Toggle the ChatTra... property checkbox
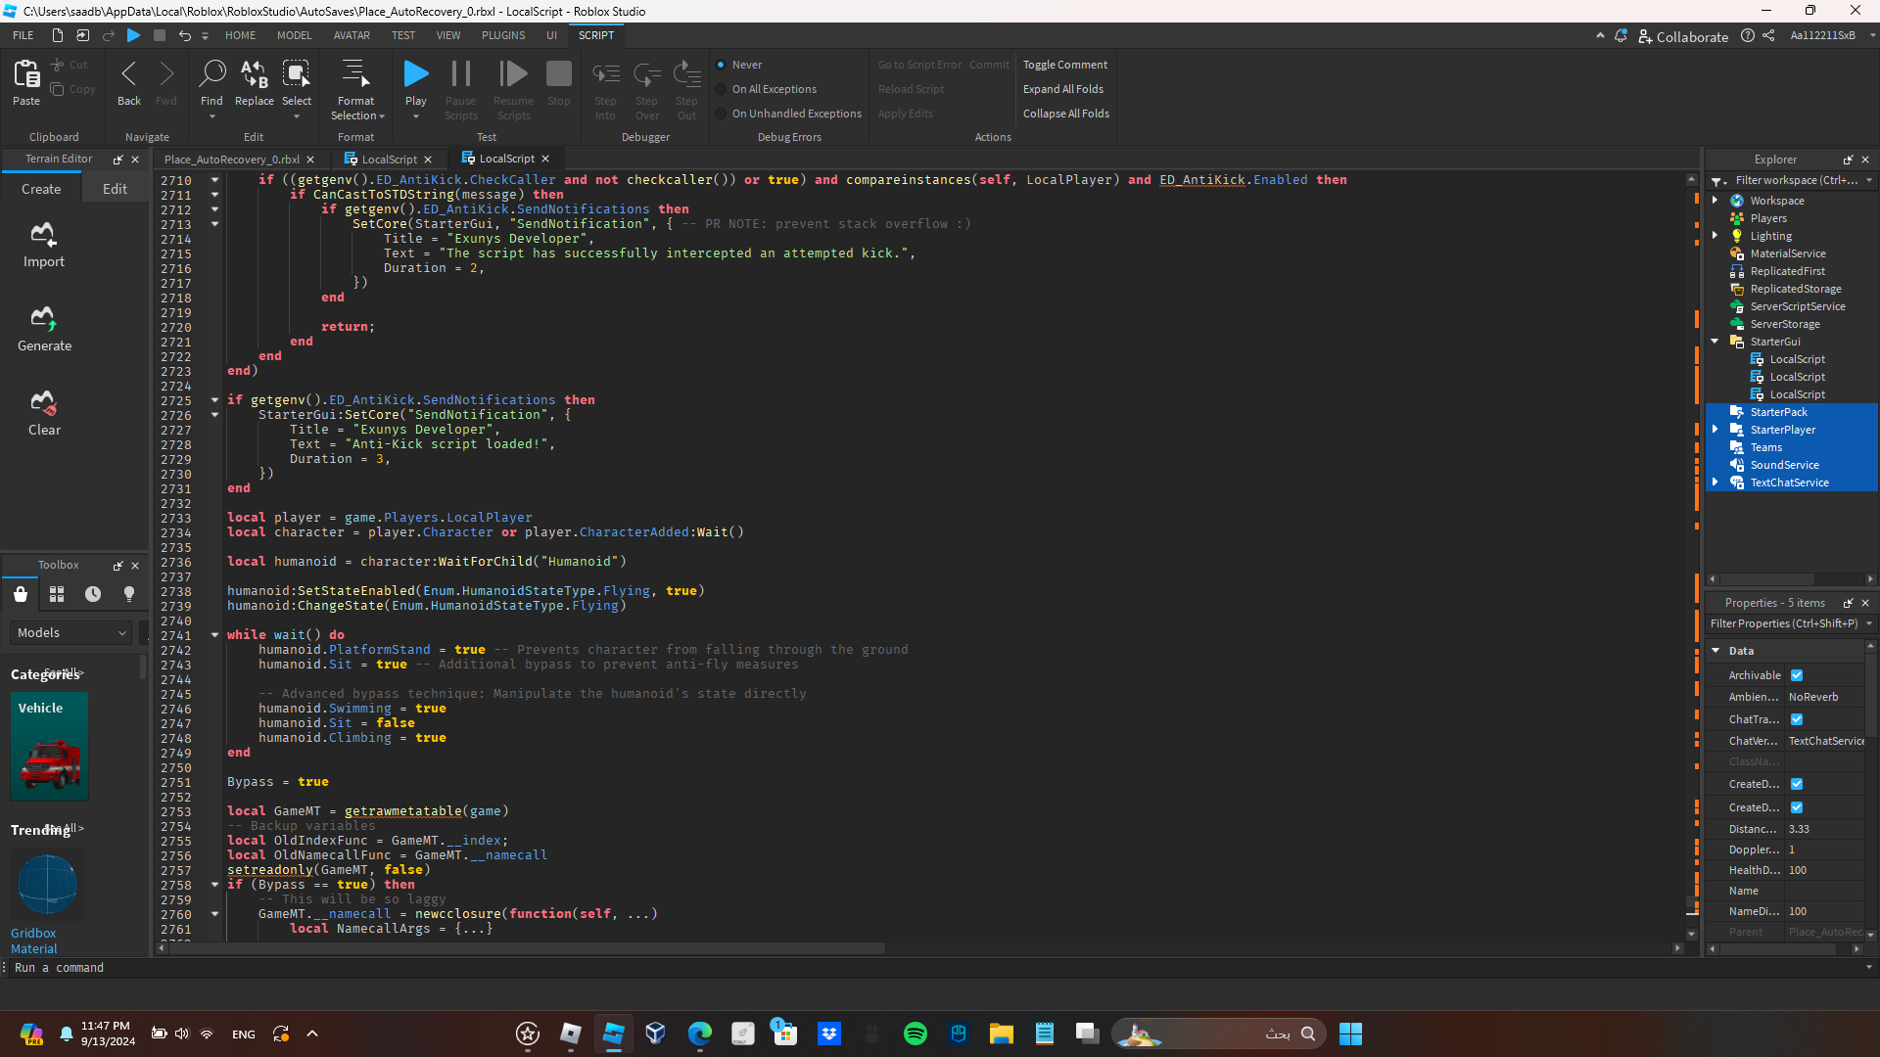1880x1057 pixels. [1797, 719]
